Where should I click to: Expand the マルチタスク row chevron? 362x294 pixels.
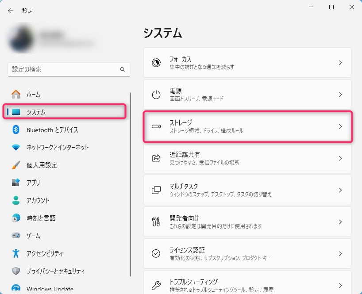(340, 190)
